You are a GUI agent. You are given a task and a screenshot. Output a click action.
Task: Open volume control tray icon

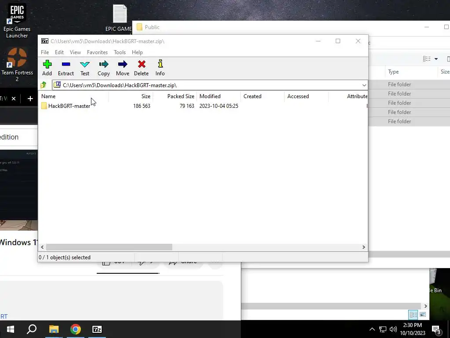(393, 329)
